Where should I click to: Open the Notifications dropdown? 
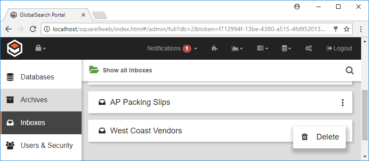tap(172, 49)
